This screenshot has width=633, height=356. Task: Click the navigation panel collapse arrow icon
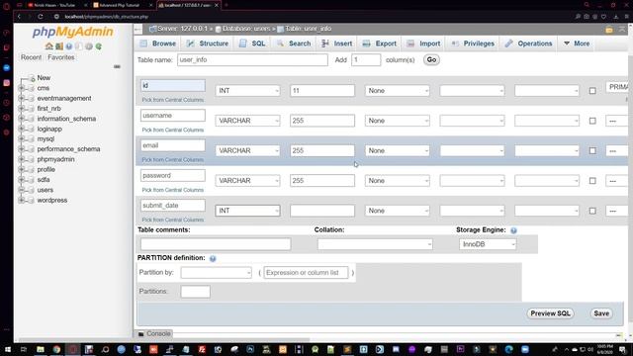point(137,29)
